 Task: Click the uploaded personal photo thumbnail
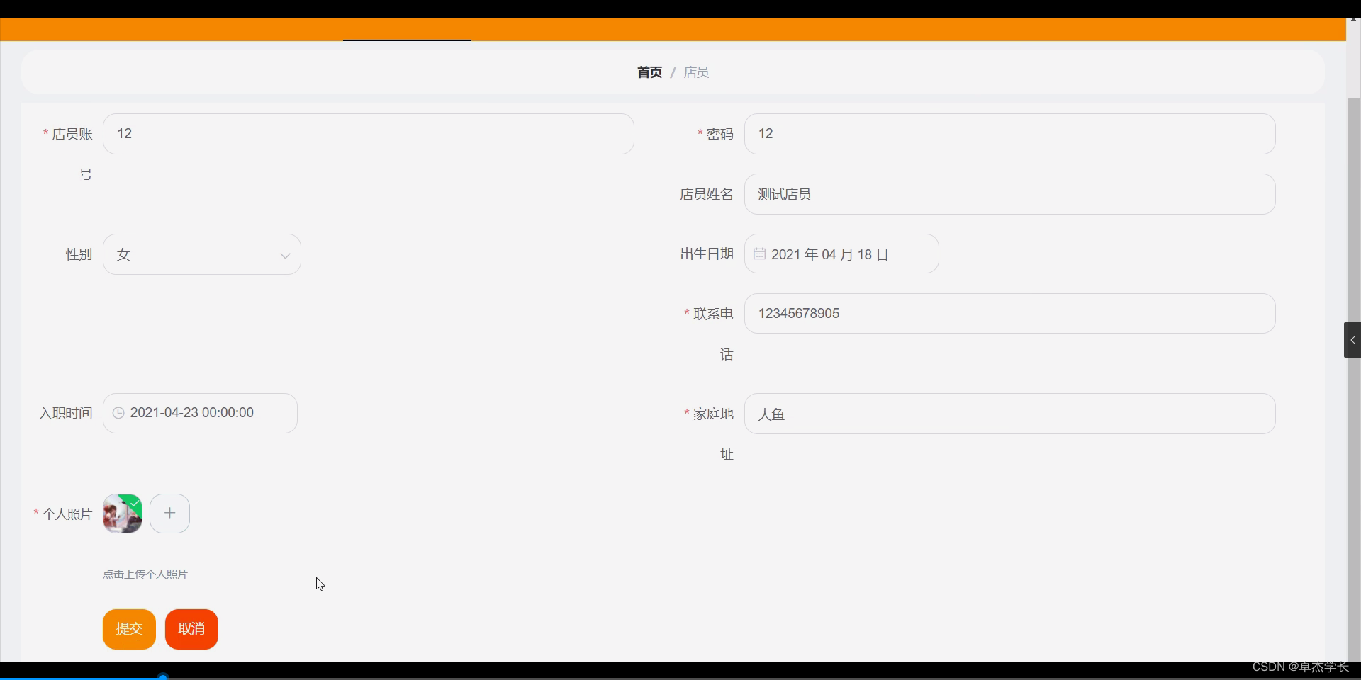tap(123, 514)
